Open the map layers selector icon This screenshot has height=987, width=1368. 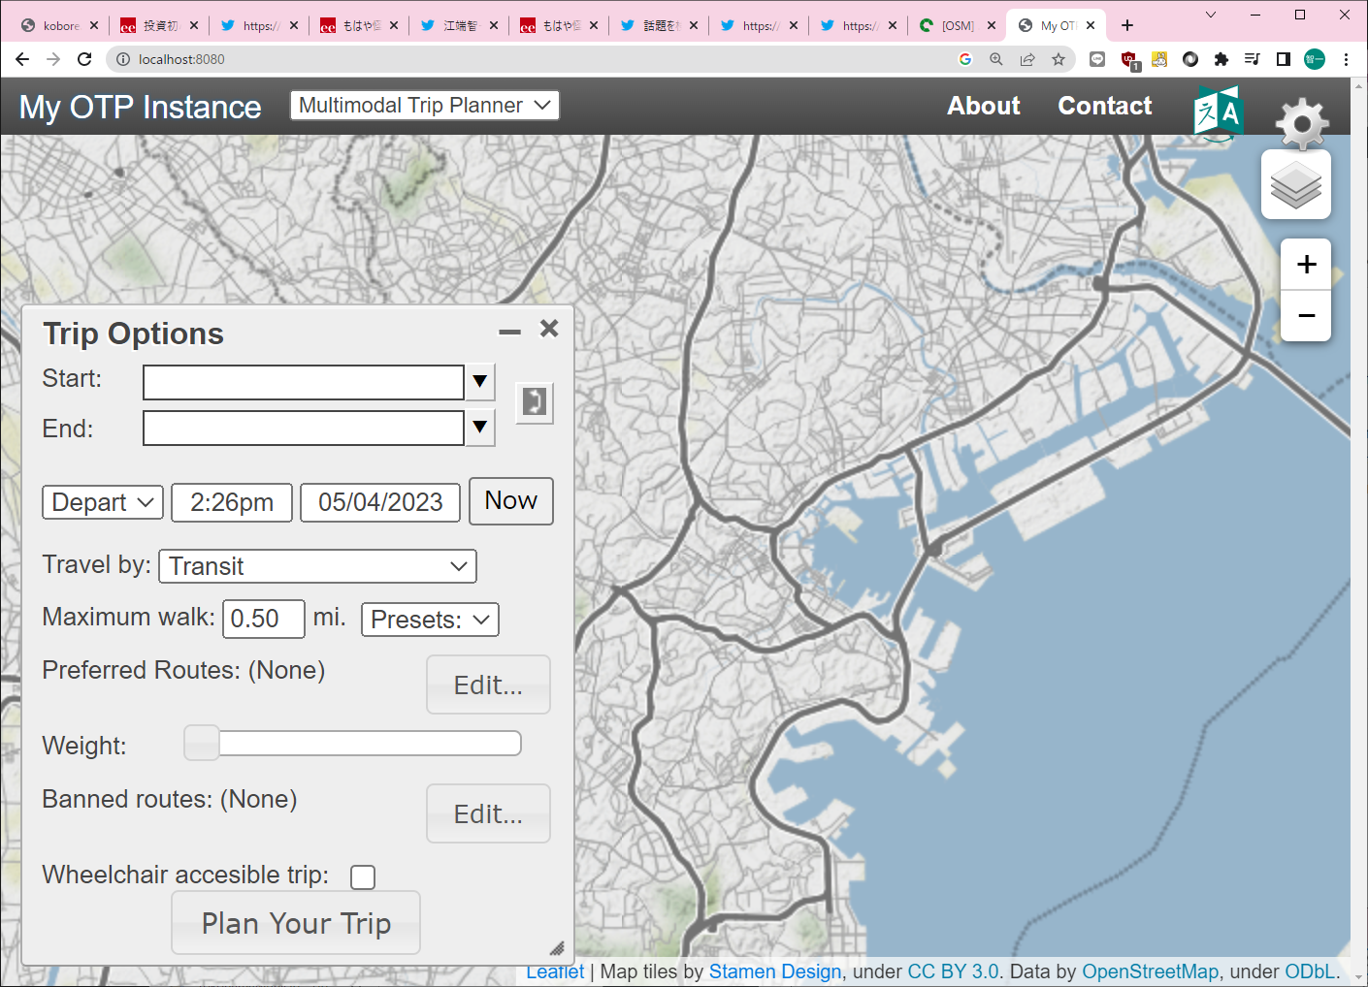pos(1295,185)
